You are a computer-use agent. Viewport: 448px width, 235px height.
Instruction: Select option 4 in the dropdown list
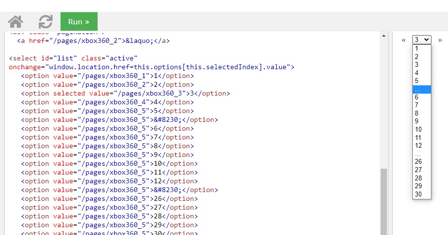(x=422, y=73)
